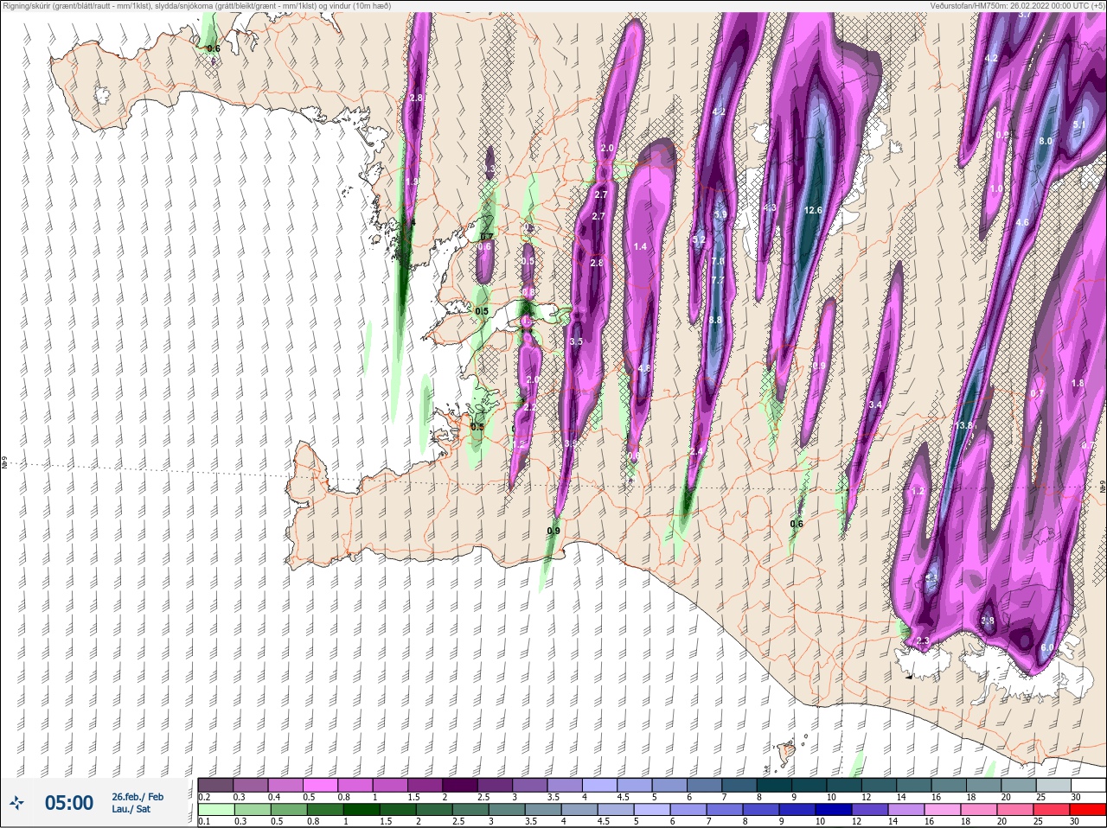This screenshot has width=1107, height=828.
Task: Click the 3.4 precipitation value label
Action: tap(875, 404)
